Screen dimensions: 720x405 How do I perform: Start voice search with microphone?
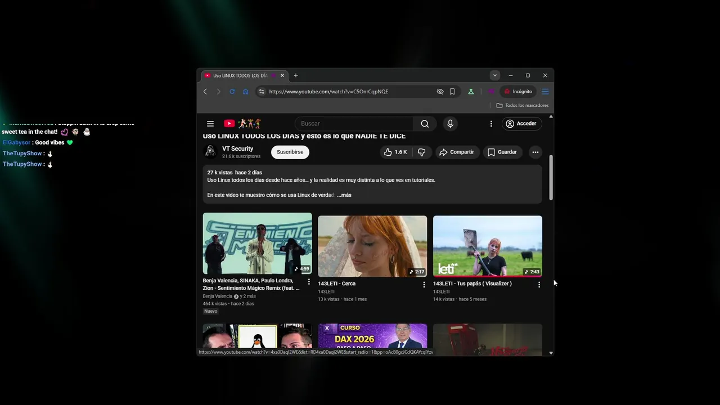coord(450,124)
